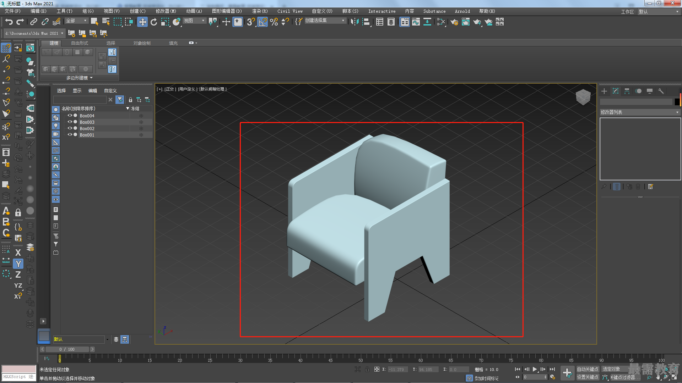
Task: Open Curve Editor from toolbar
Action: [x=416, y=22]
